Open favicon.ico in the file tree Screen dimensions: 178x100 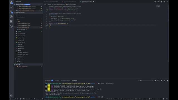pyautogui.click(x=21, y=38)
